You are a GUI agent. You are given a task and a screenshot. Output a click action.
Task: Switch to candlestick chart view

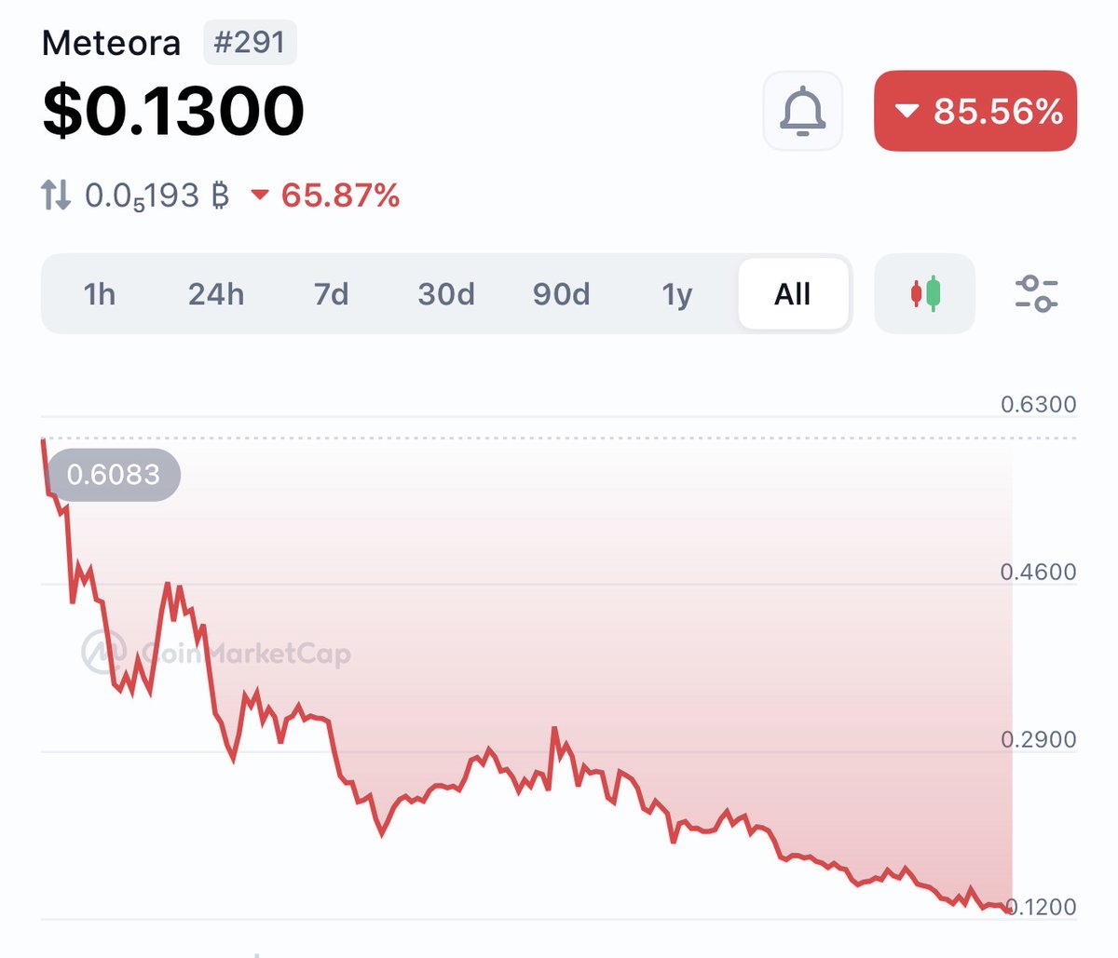pos(924,293)
